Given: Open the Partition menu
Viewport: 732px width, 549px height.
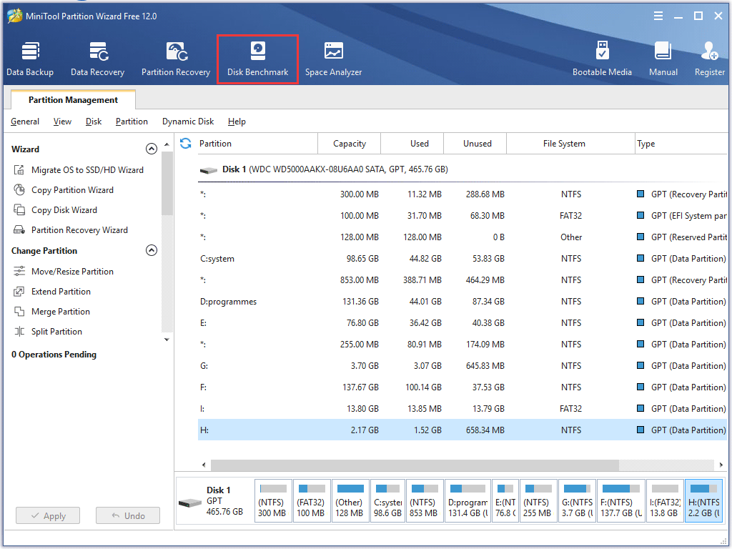Looking at the screenshot, I should coord(132,122).
